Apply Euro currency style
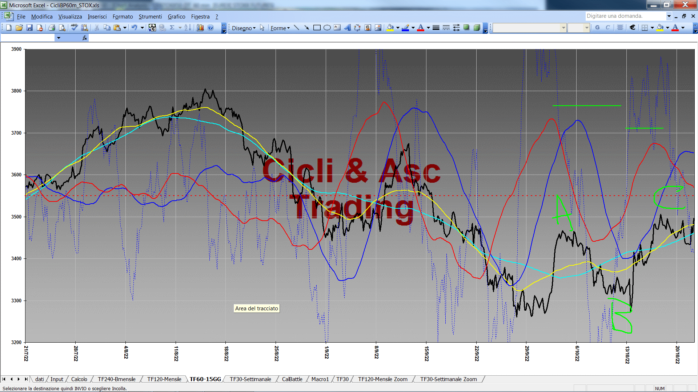This screenshot has width=698, height=392. point(633,28)
